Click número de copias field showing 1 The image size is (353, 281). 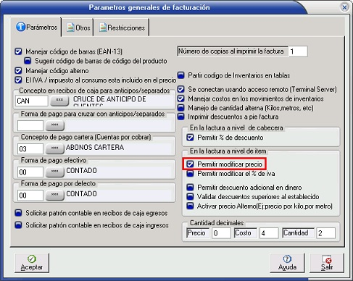pos(298,51)
